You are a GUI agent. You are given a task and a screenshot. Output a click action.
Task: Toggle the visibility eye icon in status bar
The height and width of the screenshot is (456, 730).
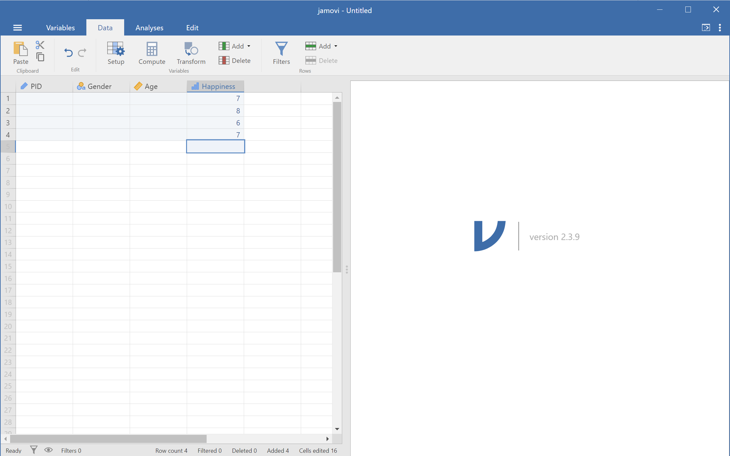tap(48, 450)
